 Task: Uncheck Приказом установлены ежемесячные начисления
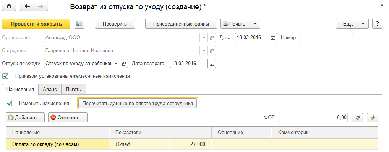[5, 76]
